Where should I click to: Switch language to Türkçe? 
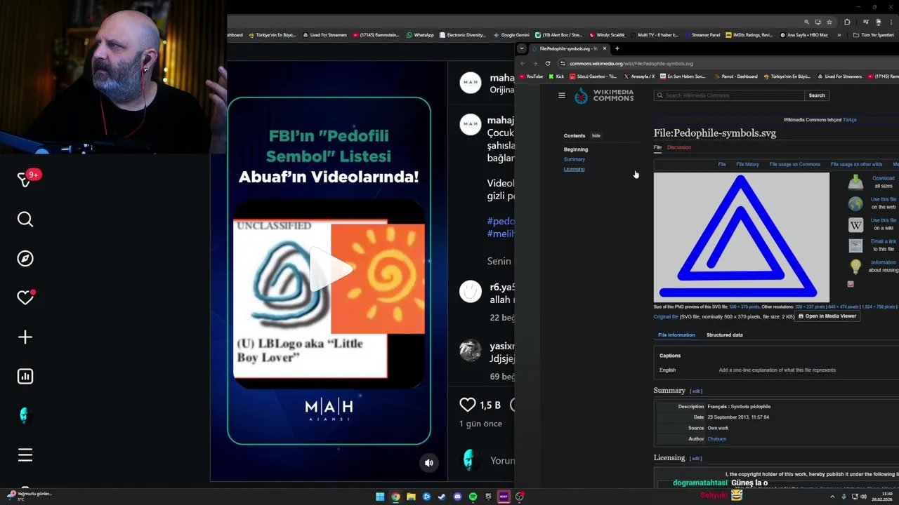pyautogui.click(x=850, y=120)
